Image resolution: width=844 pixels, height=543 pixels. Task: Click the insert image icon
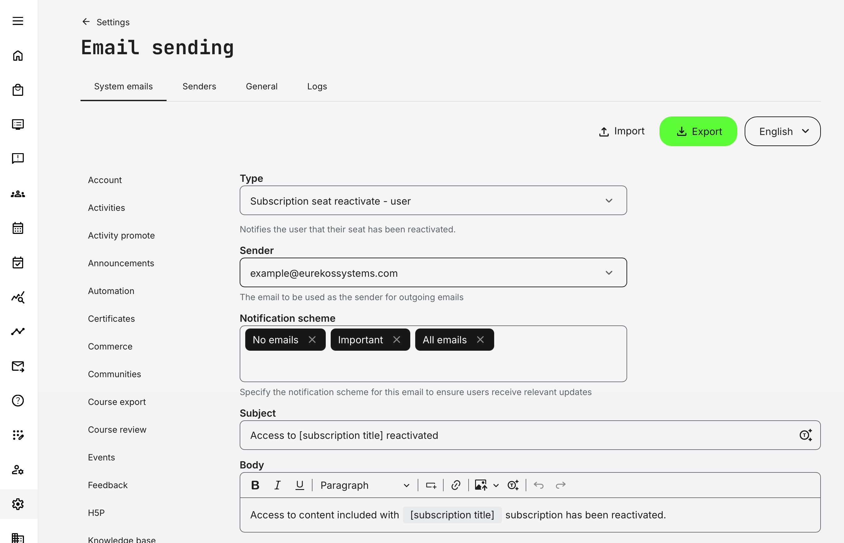(481, 485)
